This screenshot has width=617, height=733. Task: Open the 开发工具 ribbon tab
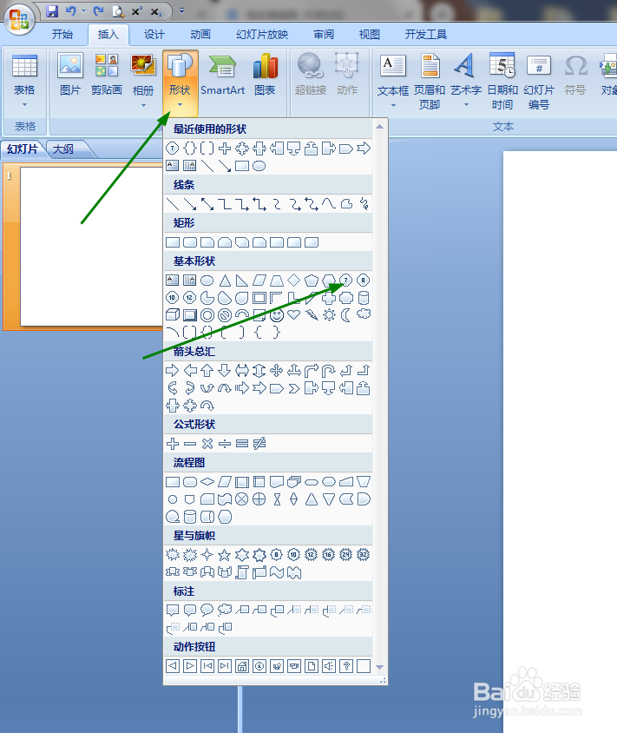[x=425, y=34]
